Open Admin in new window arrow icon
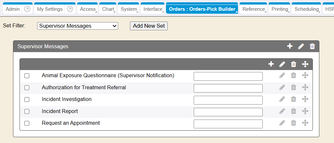Screen dimensions: 334x143 pyautogui.click(x=27, y=9)
